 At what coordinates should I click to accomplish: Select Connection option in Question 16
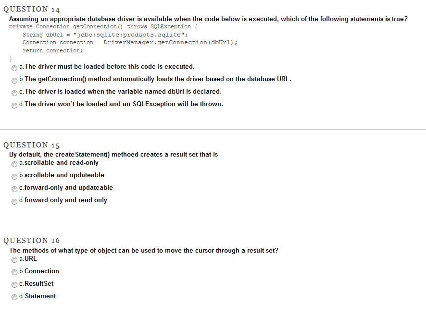pyautogui.click(x=14, y=272)
